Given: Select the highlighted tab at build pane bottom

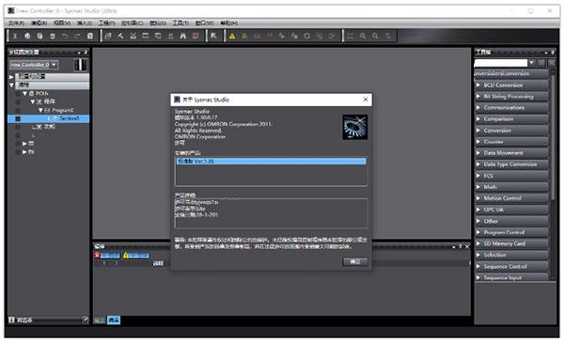Looking at the screenshot, I should 114,320.
